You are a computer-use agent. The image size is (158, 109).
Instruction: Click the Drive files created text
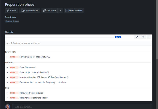tap(28, 68)
